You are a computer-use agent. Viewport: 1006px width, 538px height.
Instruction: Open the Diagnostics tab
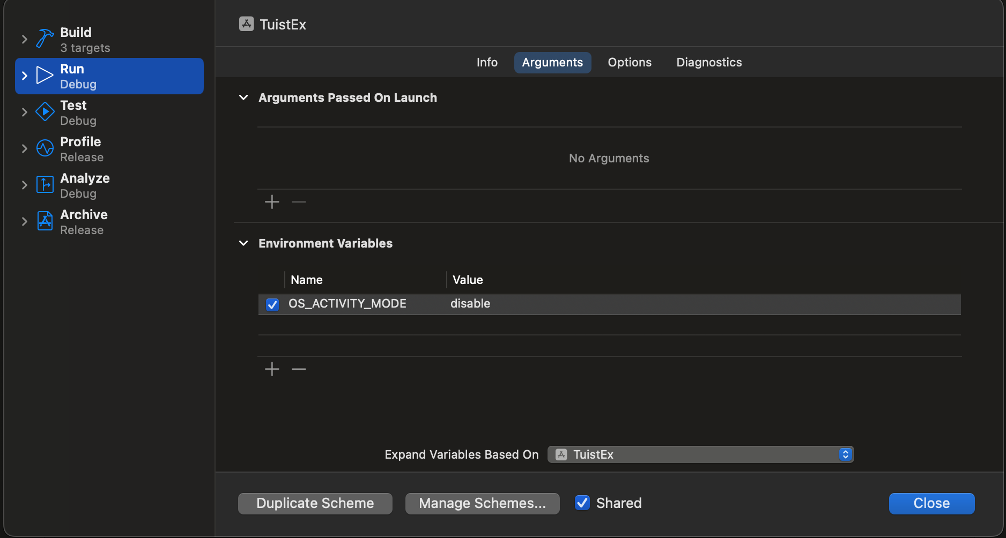[x=709, y=63]
